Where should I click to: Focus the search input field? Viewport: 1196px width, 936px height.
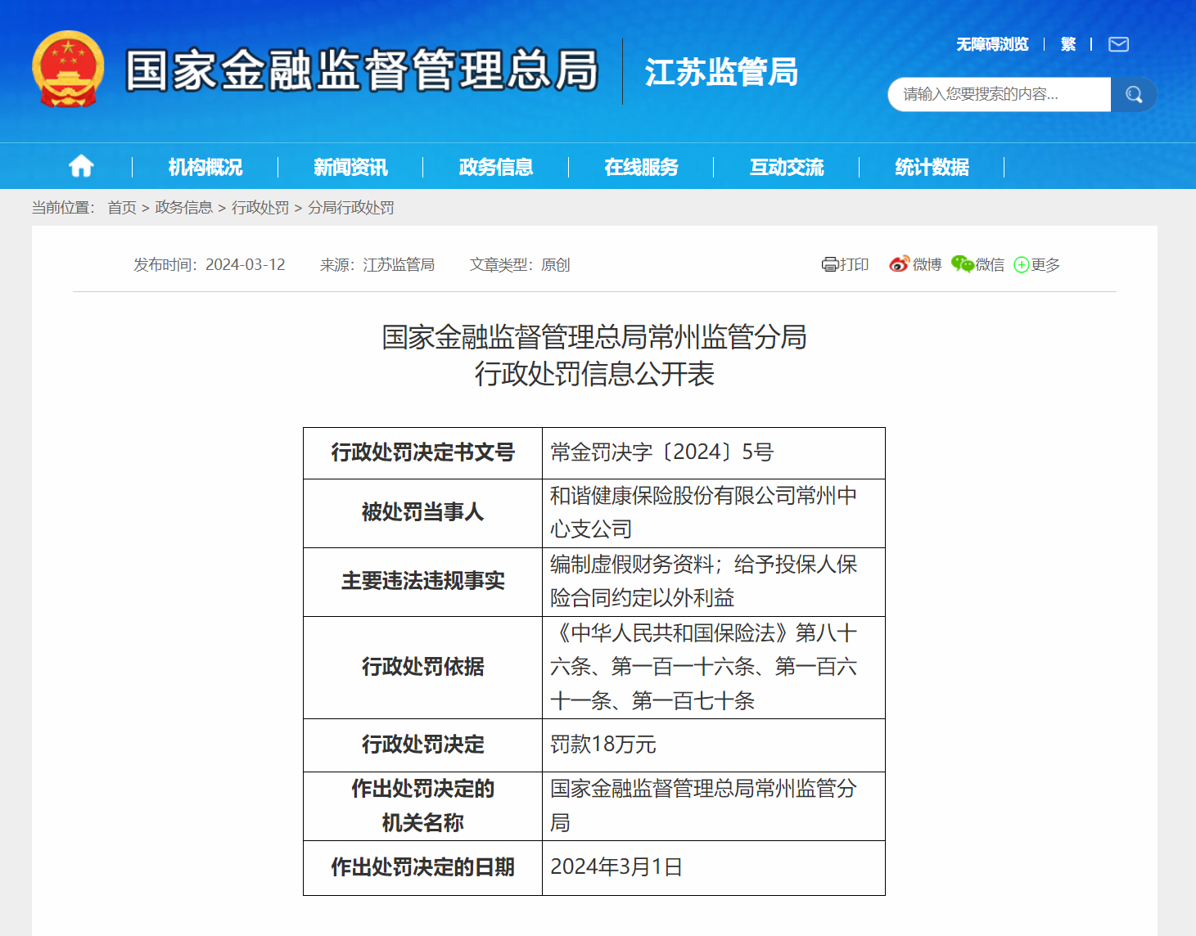tap(999, 95)
